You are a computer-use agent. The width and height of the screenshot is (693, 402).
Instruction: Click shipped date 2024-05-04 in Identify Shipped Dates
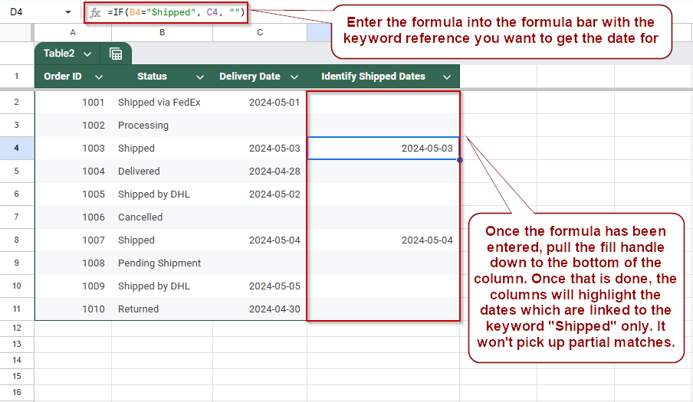click(383, 240)
